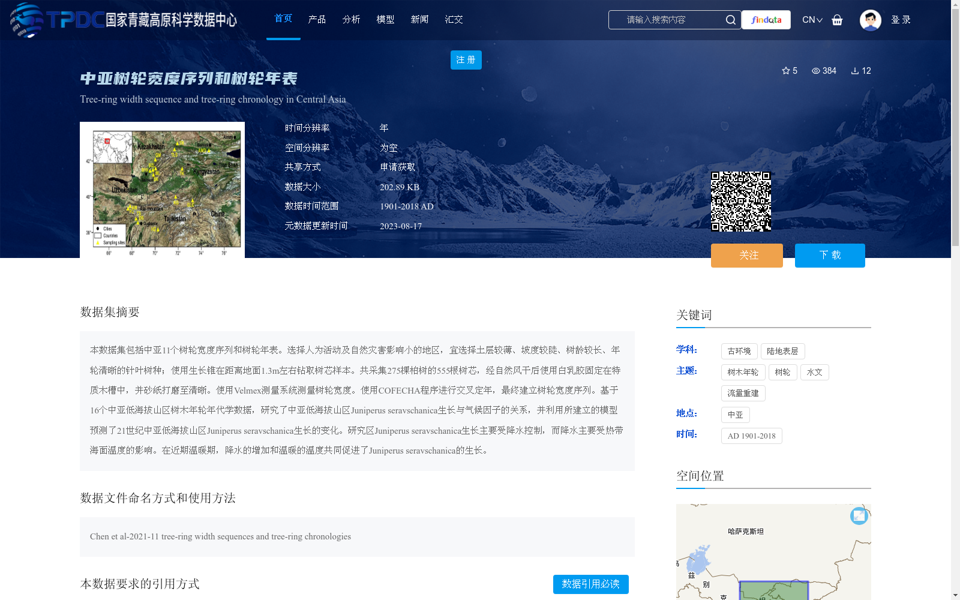
Task: Click the 数据集摘要 heading
Action: [110, 312]
